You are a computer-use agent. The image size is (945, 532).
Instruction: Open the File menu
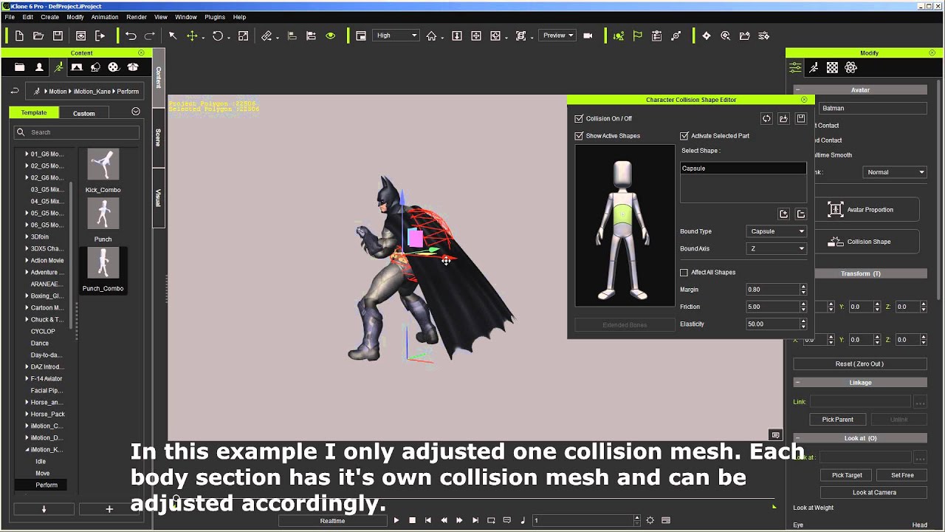10,17
